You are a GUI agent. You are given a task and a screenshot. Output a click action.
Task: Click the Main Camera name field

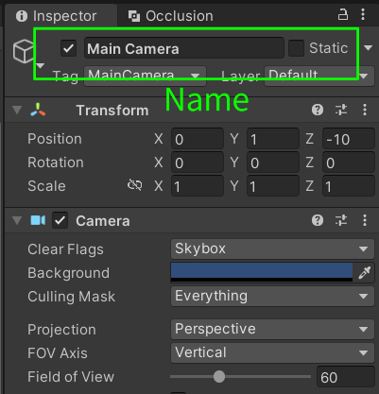[184, 48]
